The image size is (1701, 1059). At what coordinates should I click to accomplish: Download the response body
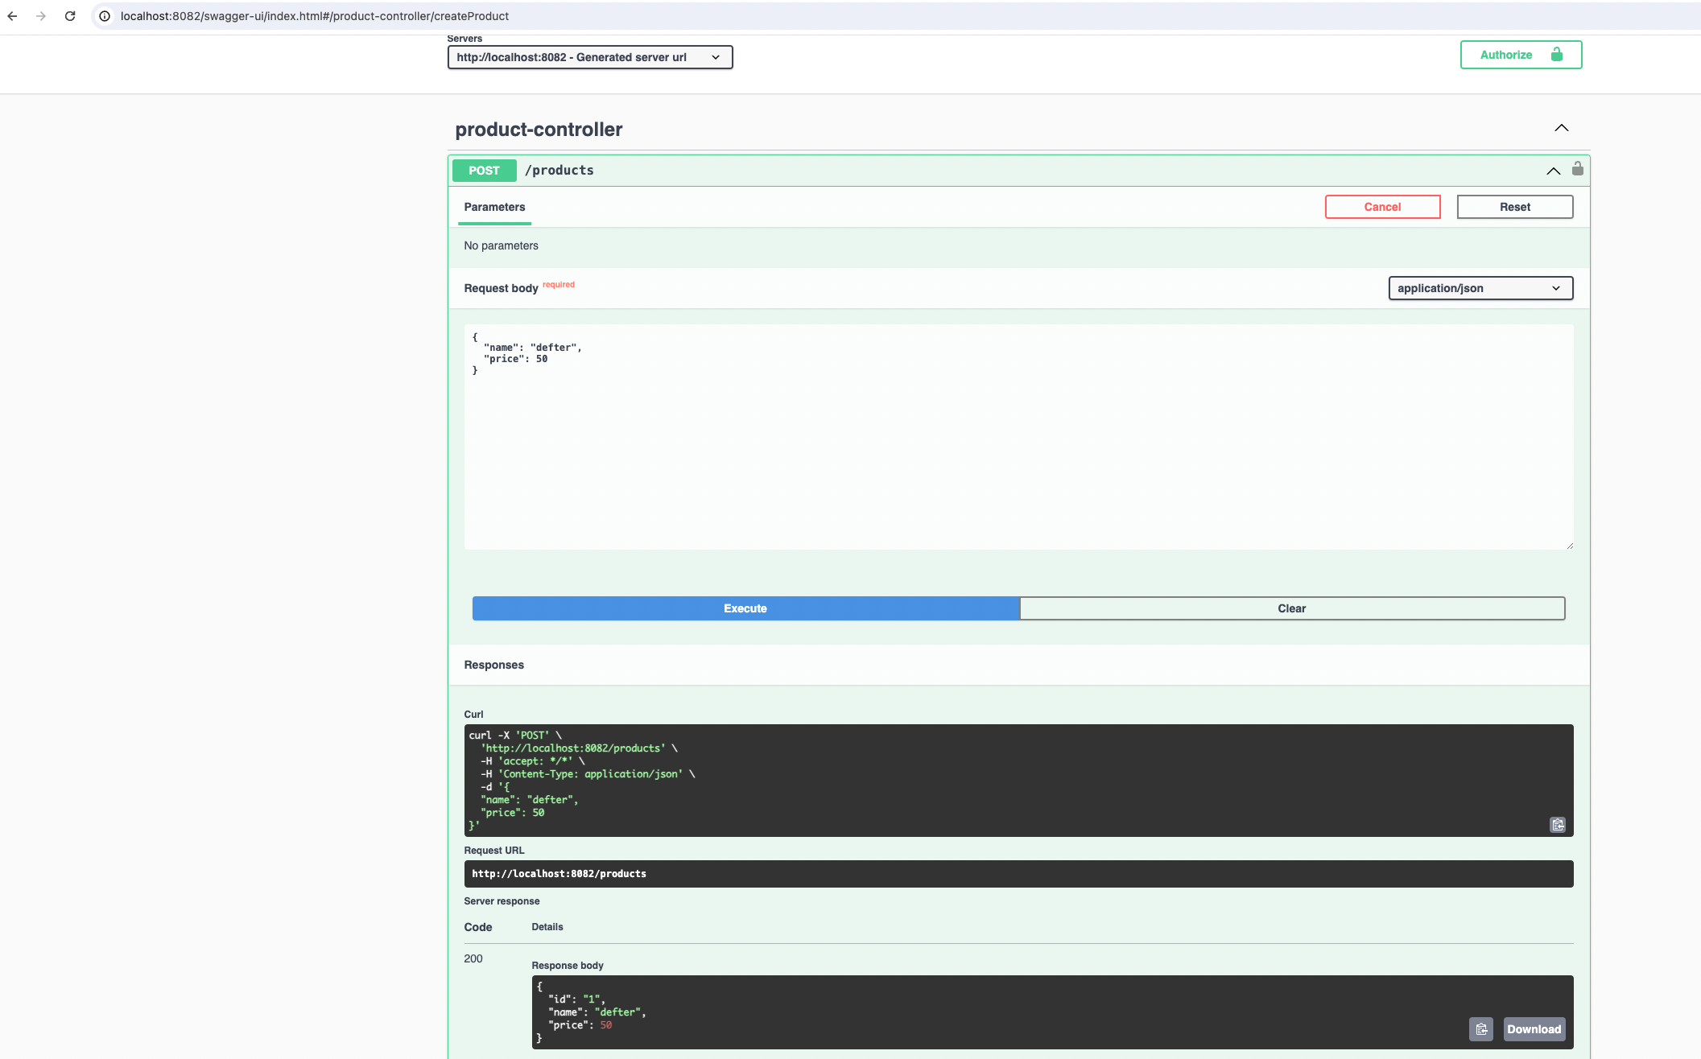coord(1534,1029)
